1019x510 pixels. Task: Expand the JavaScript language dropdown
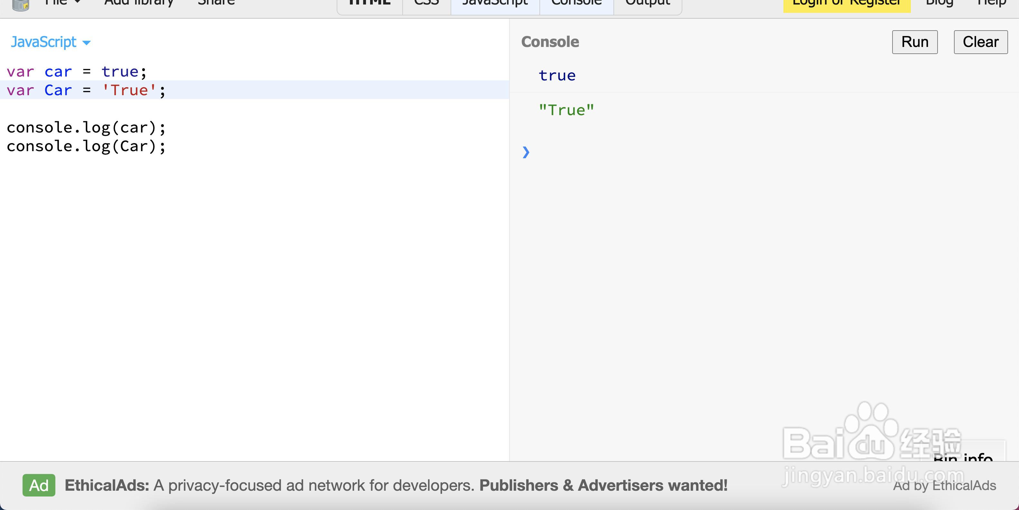(x=51, y=42)
